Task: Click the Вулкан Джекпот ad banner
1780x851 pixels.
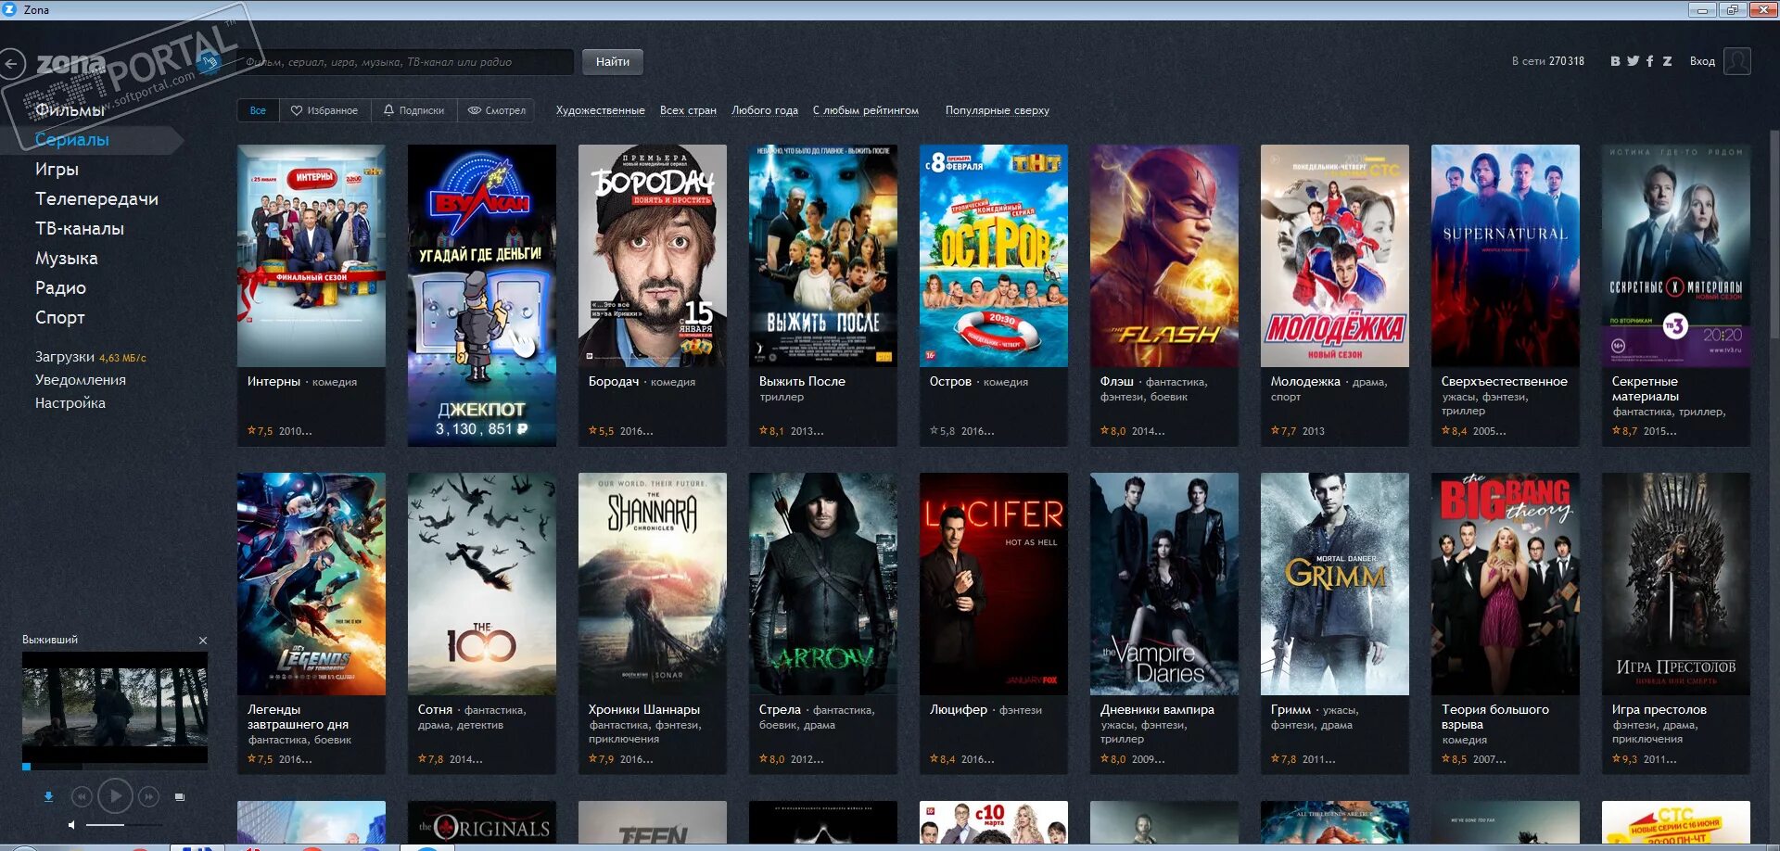Action: click(482, 296)
